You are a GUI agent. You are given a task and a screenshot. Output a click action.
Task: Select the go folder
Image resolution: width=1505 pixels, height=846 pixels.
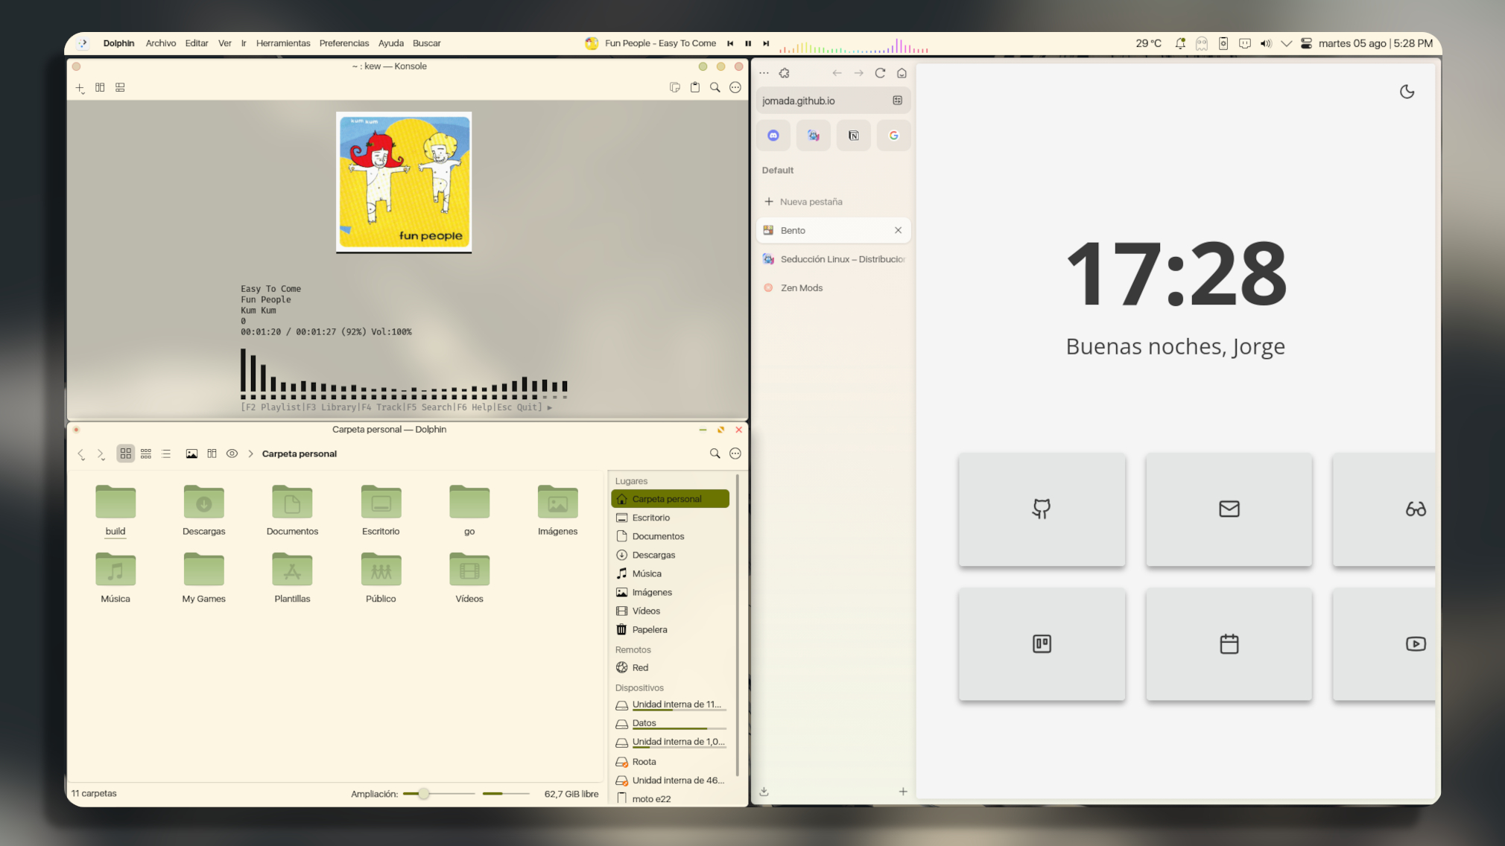pos(469,510)
